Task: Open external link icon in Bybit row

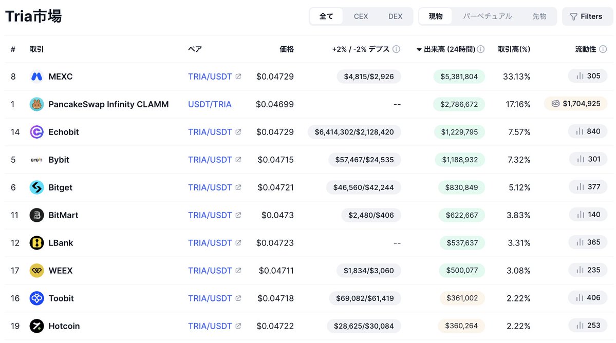Action: tap(238, 160)
